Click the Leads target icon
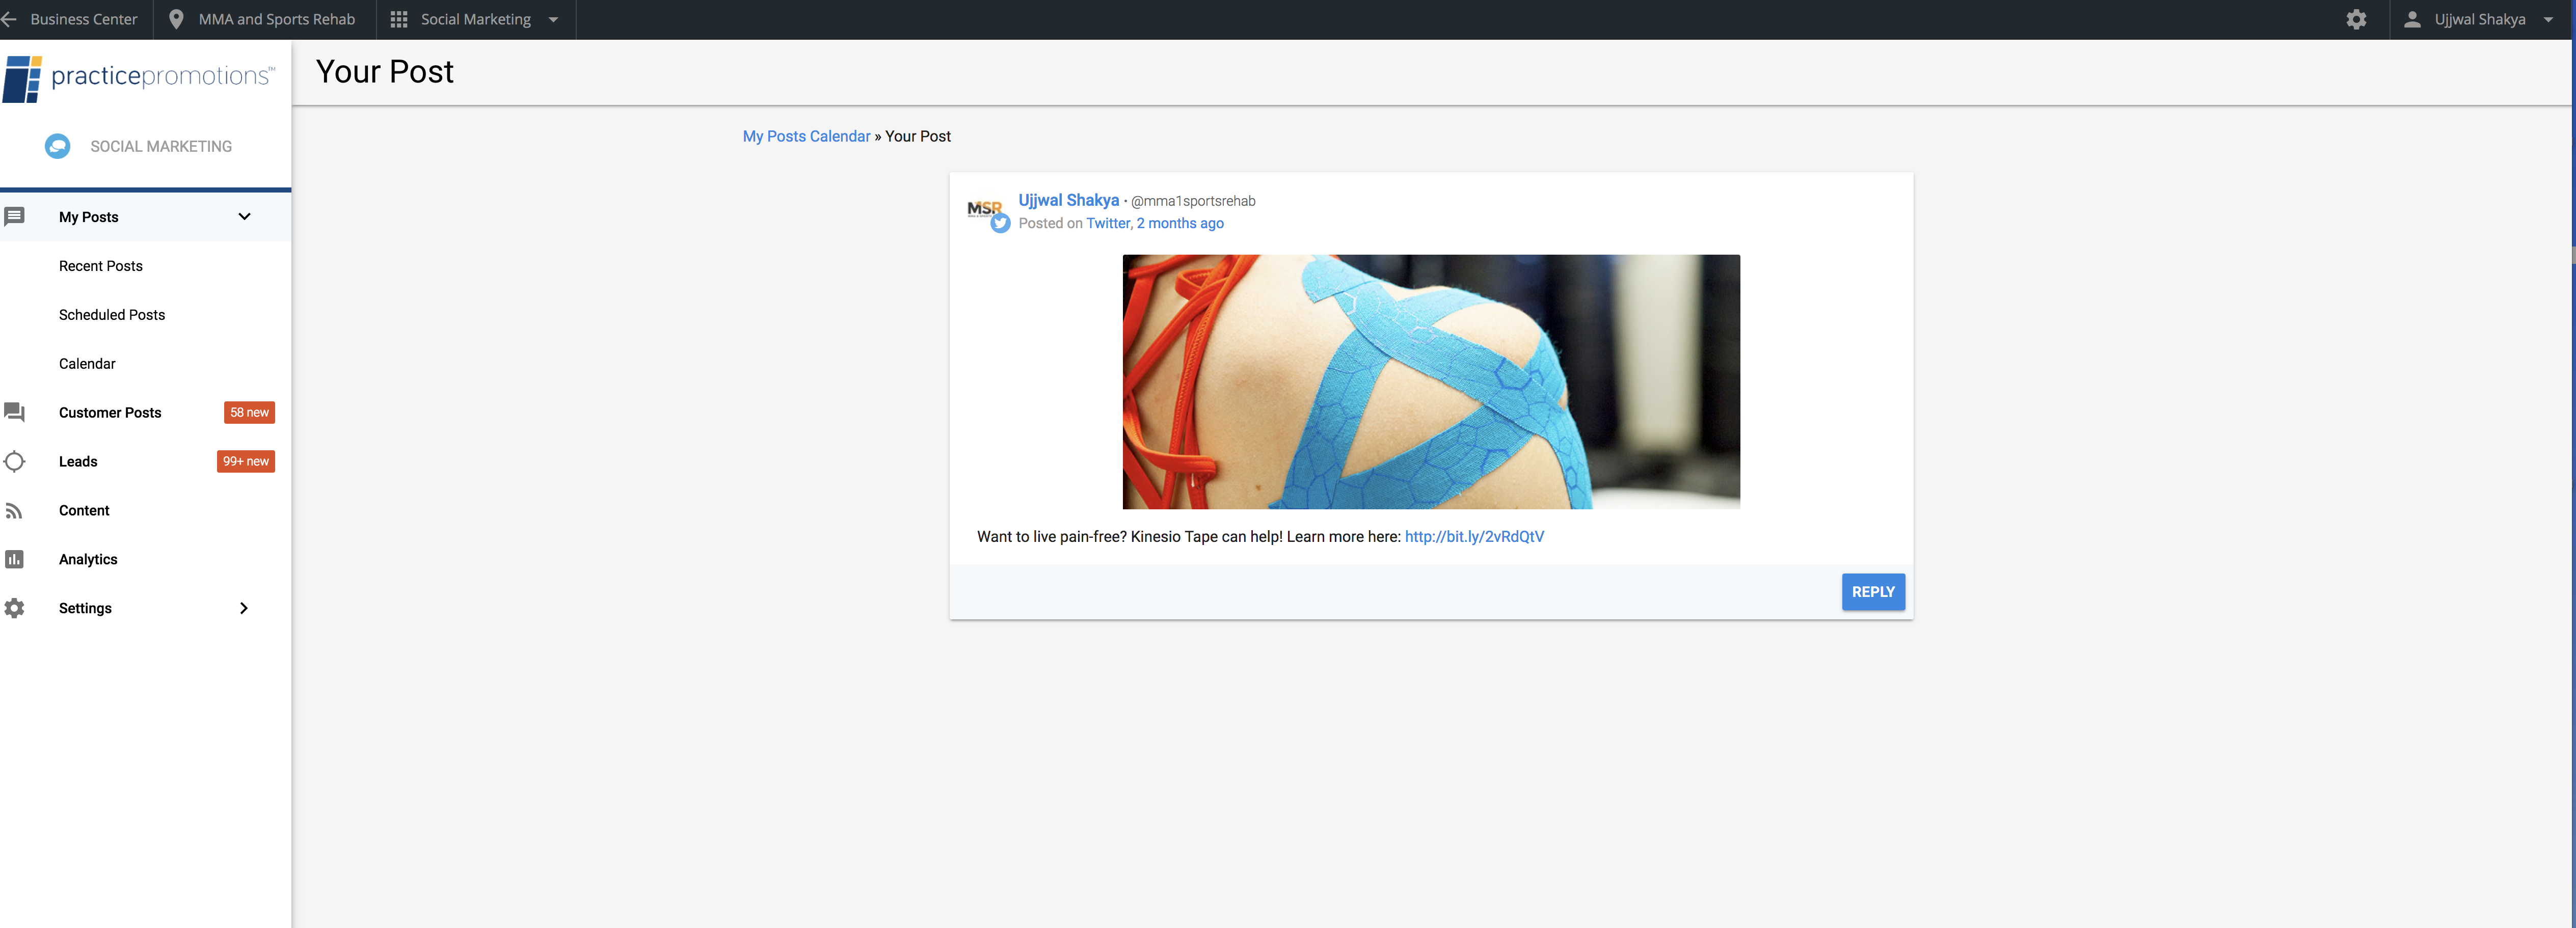This screenshot has width=2576, height=928. coord(14,461)
